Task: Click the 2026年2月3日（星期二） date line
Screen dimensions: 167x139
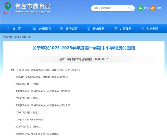Action: [x=28, y=112]
